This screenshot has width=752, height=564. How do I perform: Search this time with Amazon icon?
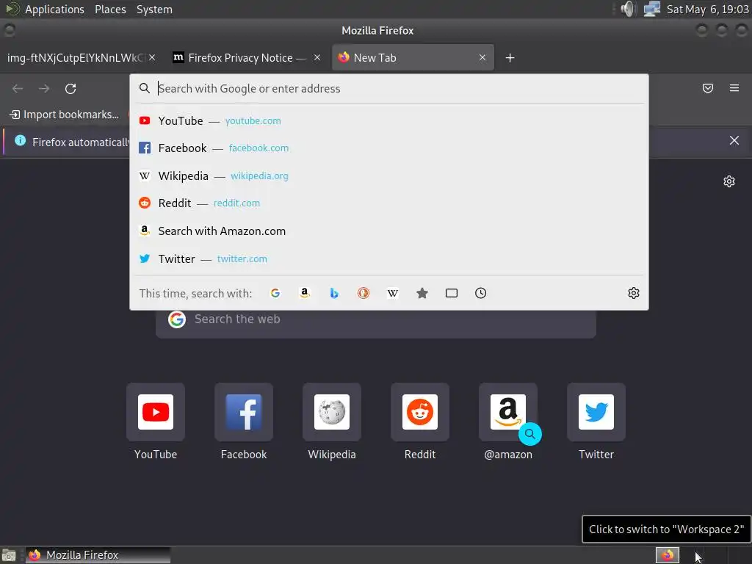pyautogui.click(x=305, y=293)
